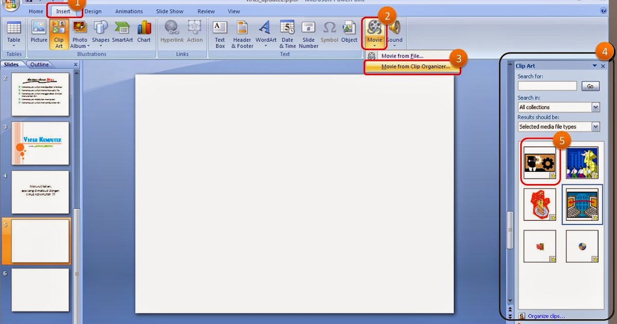Select the Insert ribbon tab

[63, 11]
